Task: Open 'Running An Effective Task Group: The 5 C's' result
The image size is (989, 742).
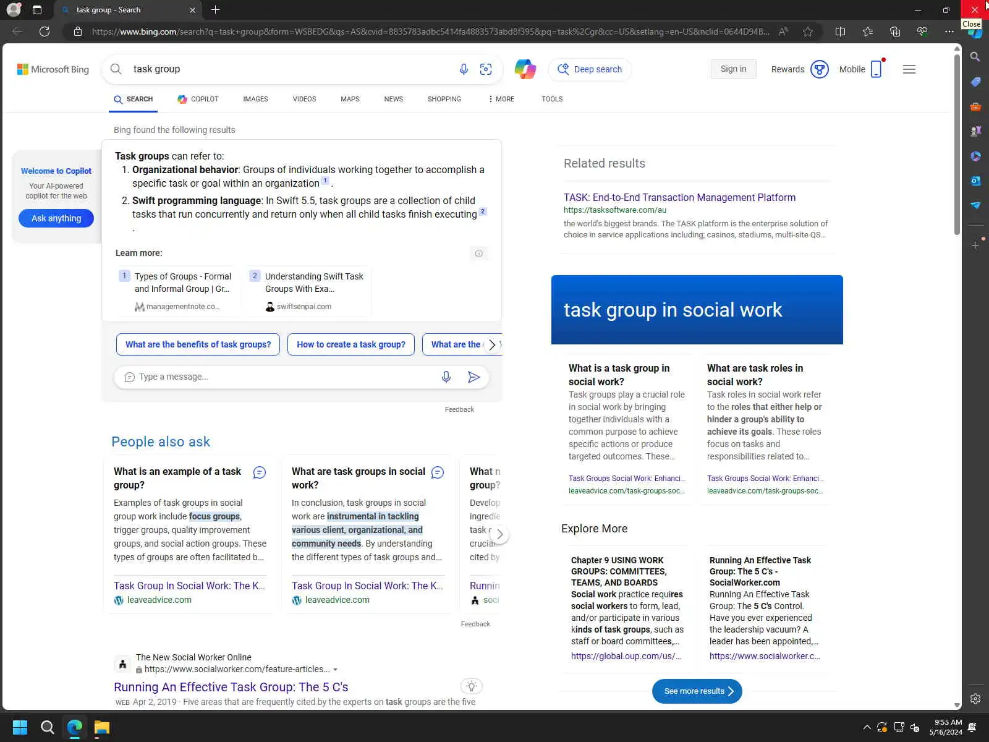Action: pyautogui.click(x=231, y=687)
